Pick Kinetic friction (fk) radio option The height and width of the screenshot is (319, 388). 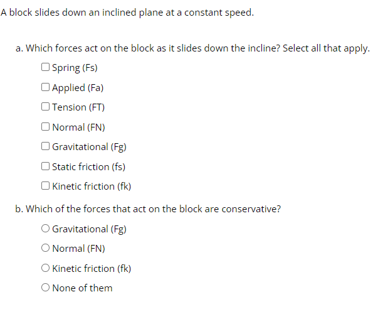point(45,268)
